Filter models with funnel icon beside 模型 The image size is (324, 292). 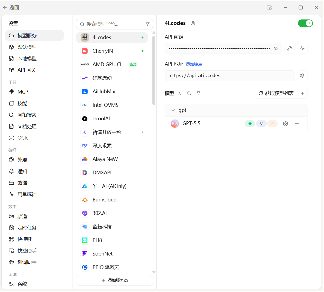[199, 93]
